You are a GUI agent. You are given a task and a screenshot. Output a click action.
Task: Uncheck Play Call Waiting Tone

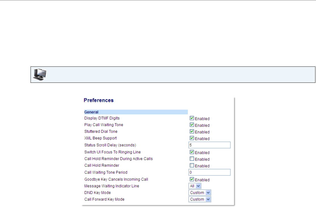pos(192,125)
